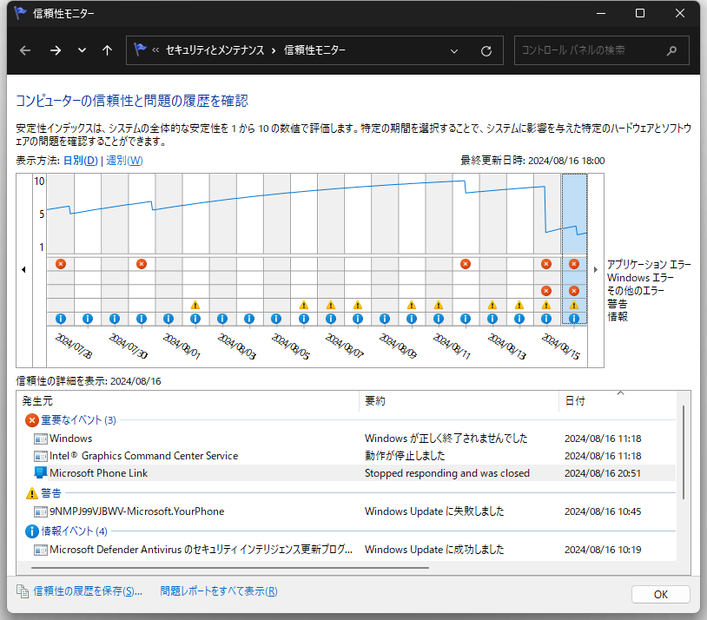Click the other-errors red icon for 2024/08/15
Viewport: 707px width, 620px height.
click(x=546, y=291)
